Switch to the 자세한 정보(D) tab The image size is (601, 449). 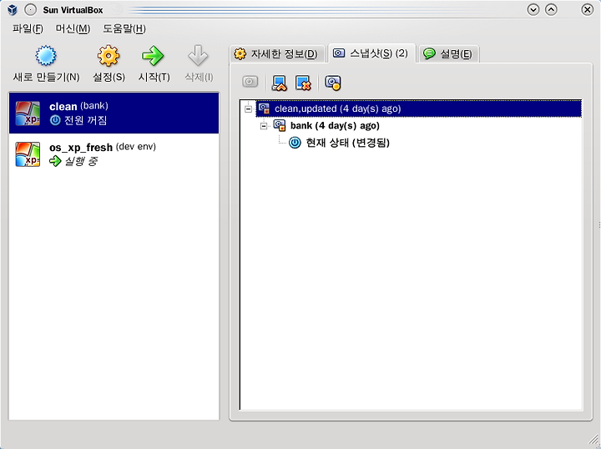[x=277, y=54]
